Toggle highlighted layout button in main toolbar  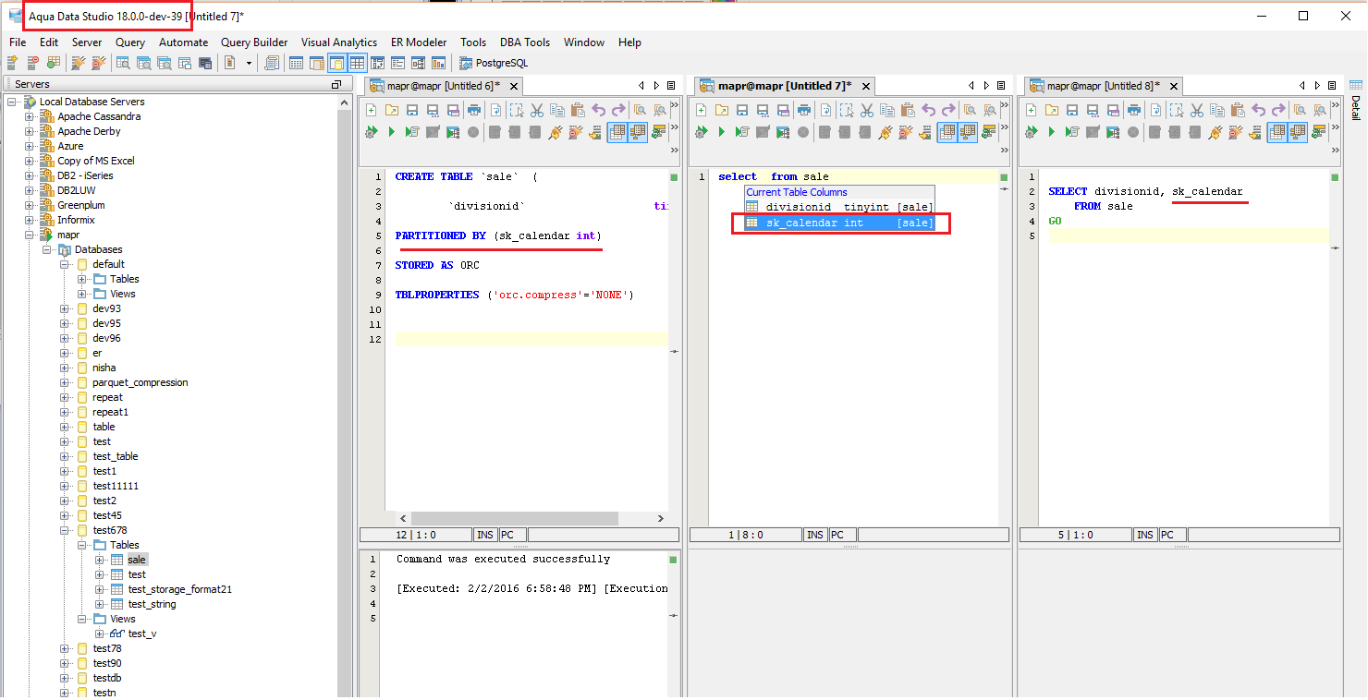pos(336,63)
